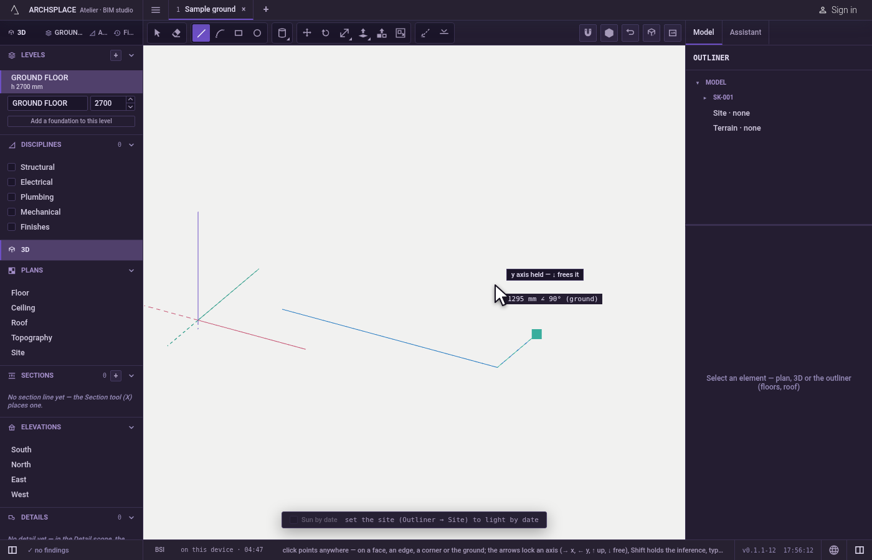Select the Push/Pull extrude tool
Screen dimensions: 872x560
point(363,33)
